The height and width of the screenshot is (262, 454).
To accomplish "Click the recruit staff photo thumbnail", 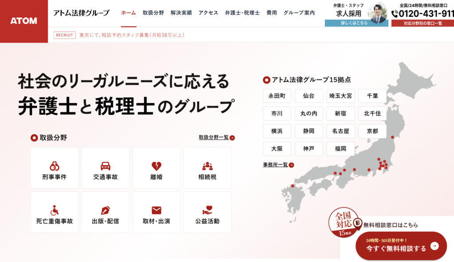I will [x=378, y=13].
